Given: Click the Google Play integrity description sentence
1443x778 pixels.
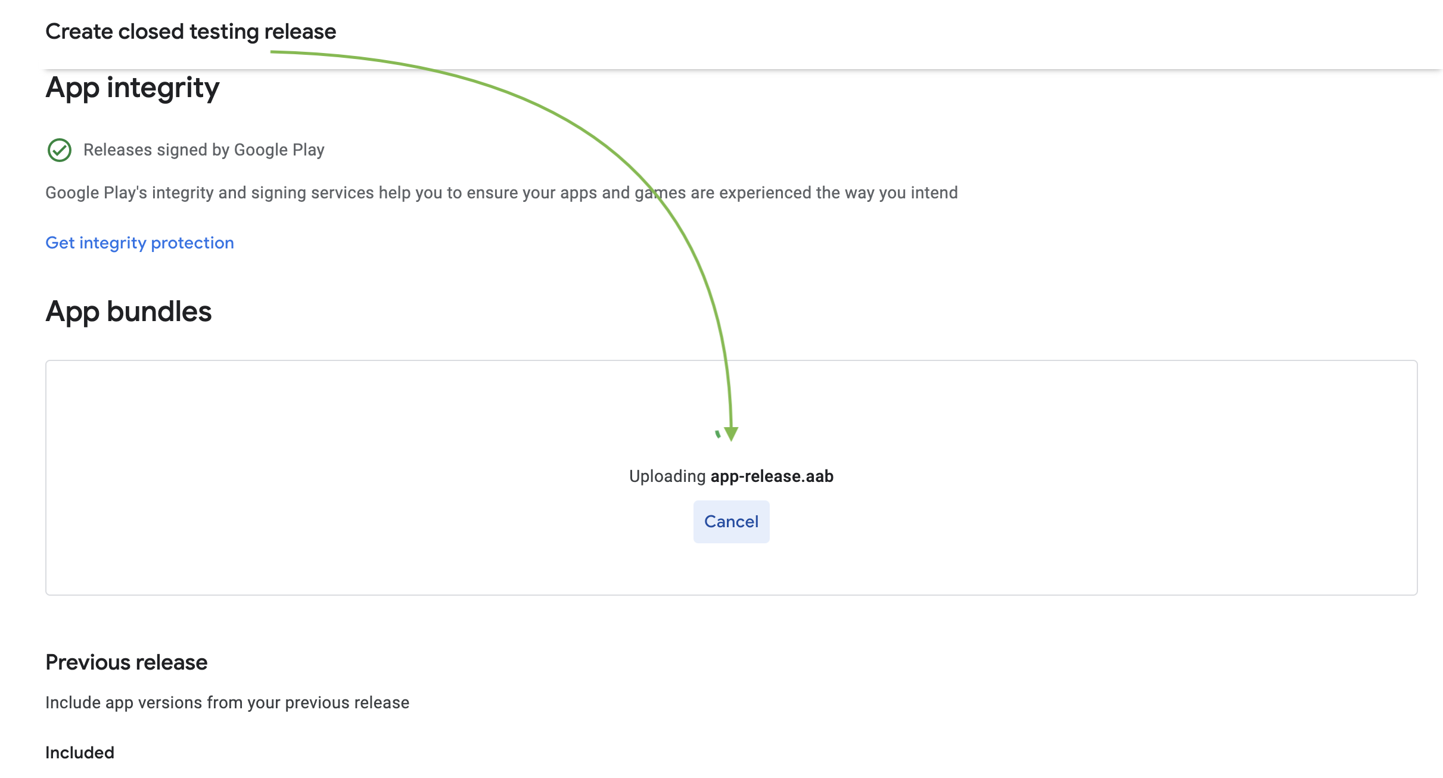Looking at the screenshot, I should [502, 193].
